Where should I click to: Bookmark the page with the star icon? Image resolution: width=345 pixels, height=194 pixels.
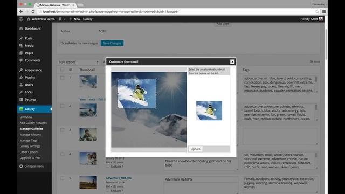(317, 12)
